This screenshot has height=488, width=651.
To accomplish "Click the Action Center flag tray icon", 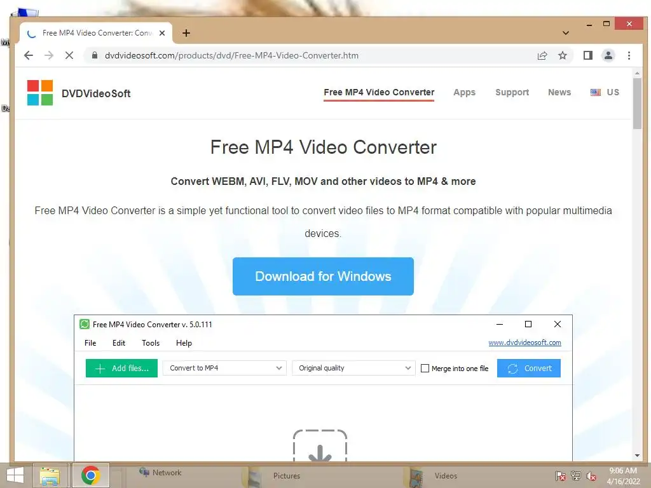I will (x=560, y=475).
